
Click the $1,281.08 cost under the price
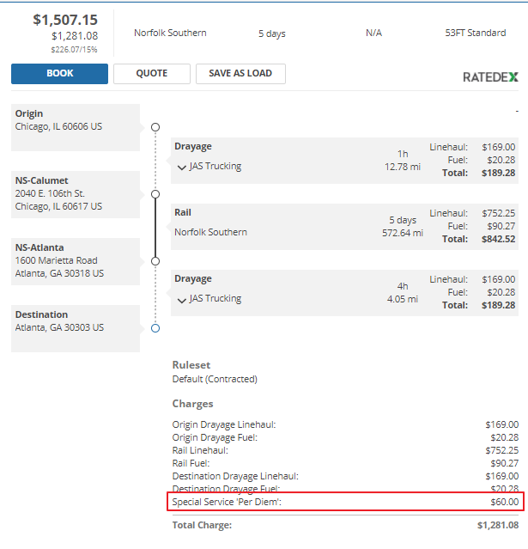(x=75, y=36)
